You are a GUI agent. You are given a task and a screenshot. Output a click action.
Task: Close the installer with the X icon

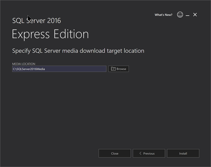pyautogui.click(x=195, y=15)
